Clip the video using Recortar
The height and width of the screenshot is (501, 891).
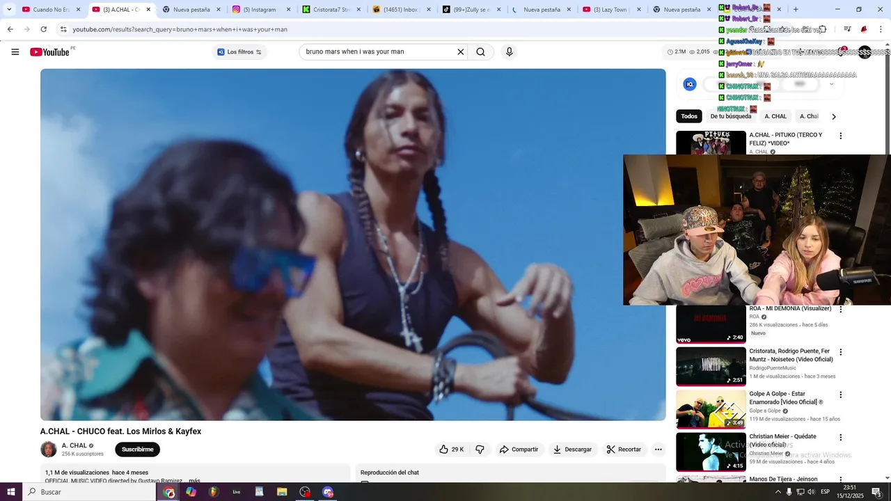624,450
